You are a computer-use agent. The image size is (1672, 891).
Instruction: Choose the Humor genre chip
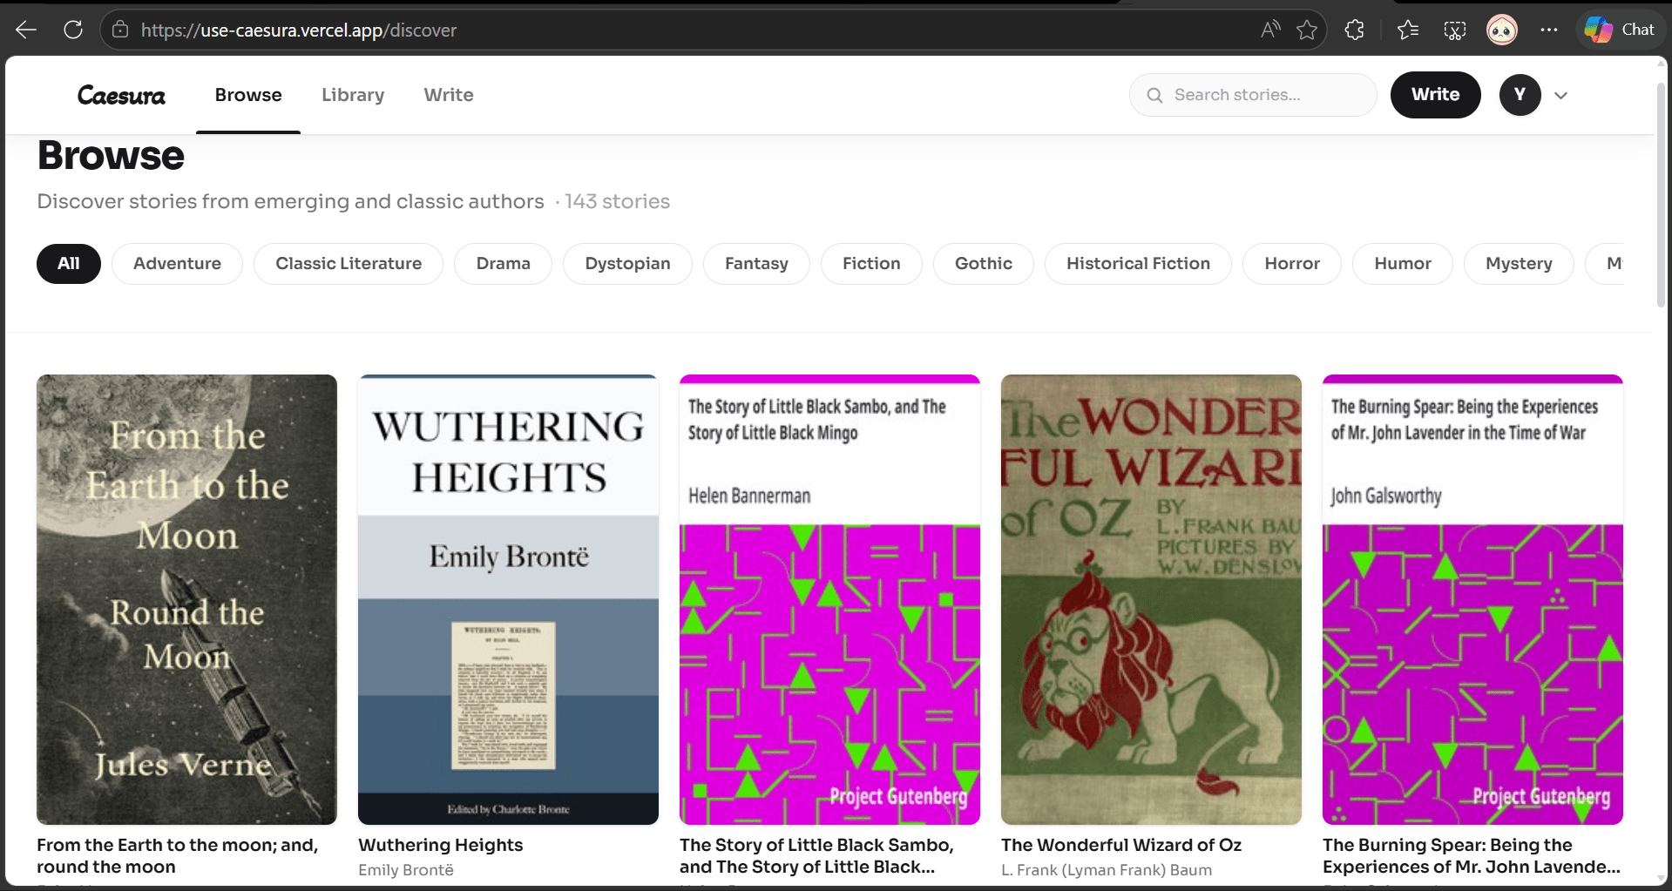click(1403, 264)
